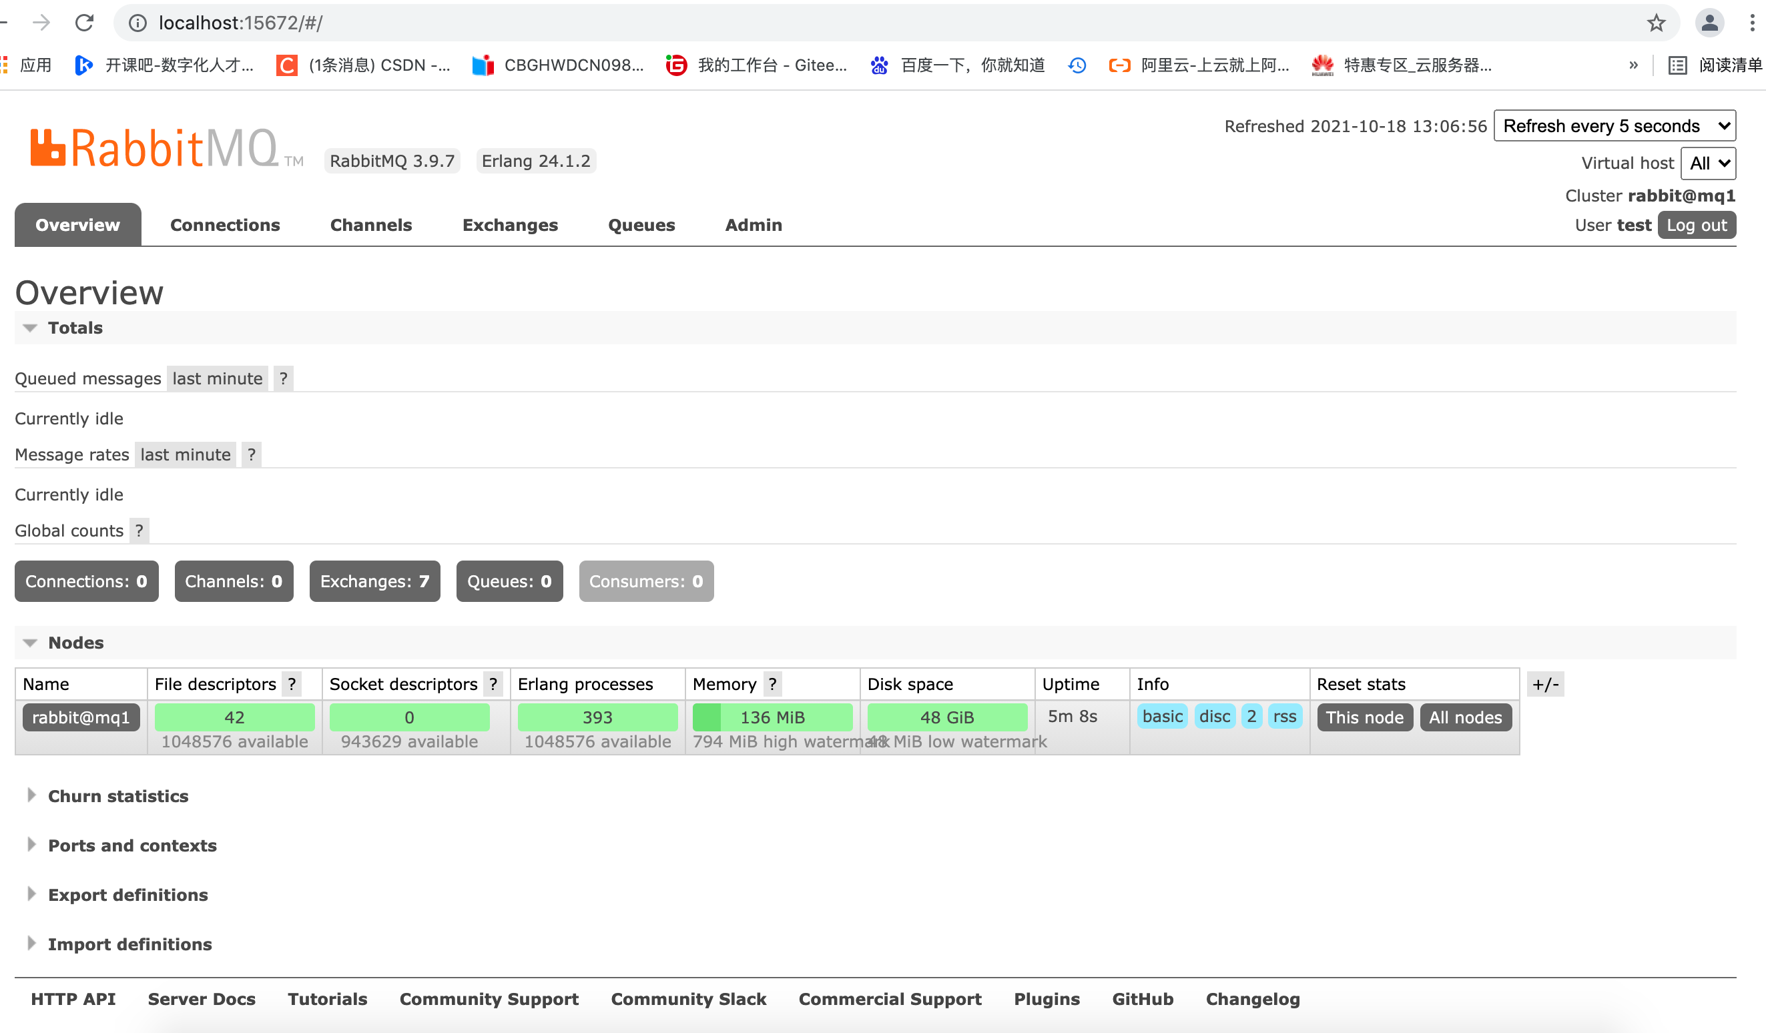Click the browser forward arrow
Viewport: 1766px width, 1033px height.
[x=41, y=23]
